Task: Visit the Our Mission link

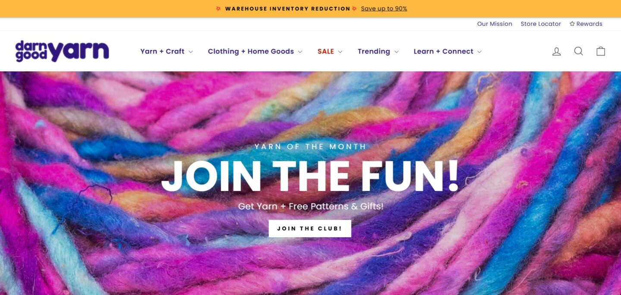Action: coord(495,24)
